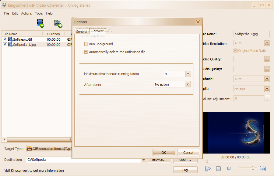Open the File menu

click(x=6, y=13)
